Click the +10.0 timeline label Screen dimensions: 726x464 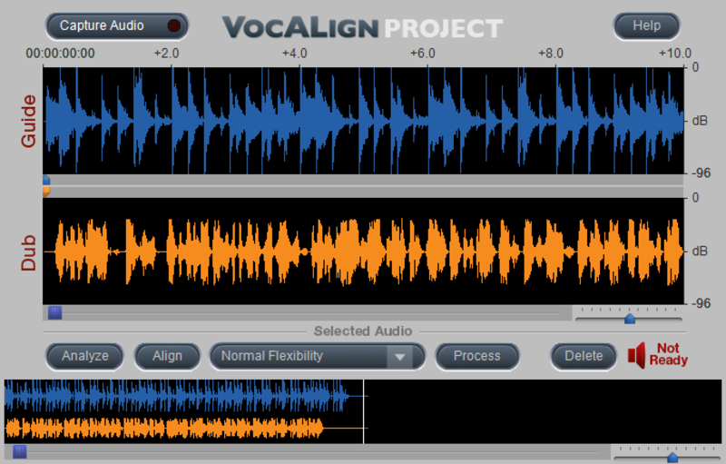coord(675,54)
